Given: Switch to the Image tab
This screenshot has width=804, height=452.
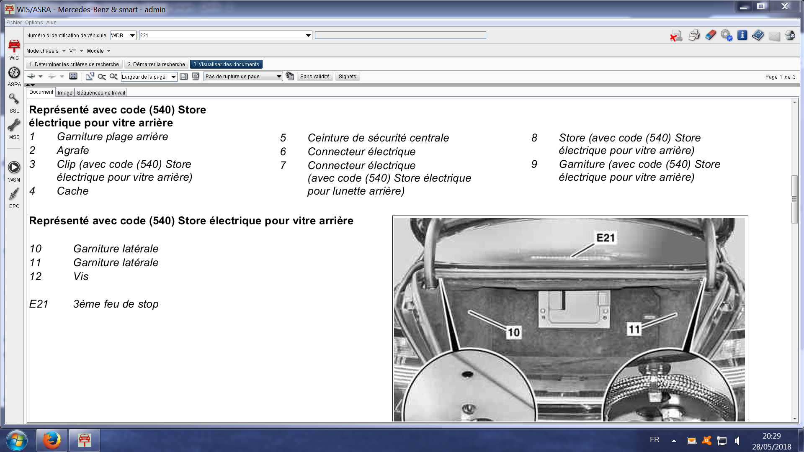Looking at the screenshot, I should (x=65, y=93).
